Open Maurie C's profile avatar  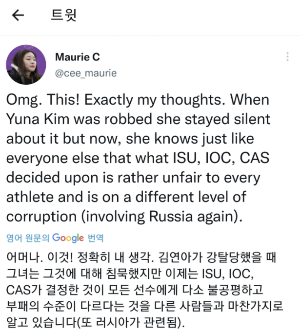point(26,65)
